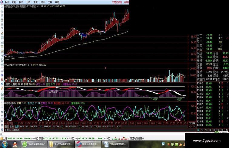Viewport: 229px width, 148px height.
Task: Switch to the MTM indicator
Action: coord(104,126)
